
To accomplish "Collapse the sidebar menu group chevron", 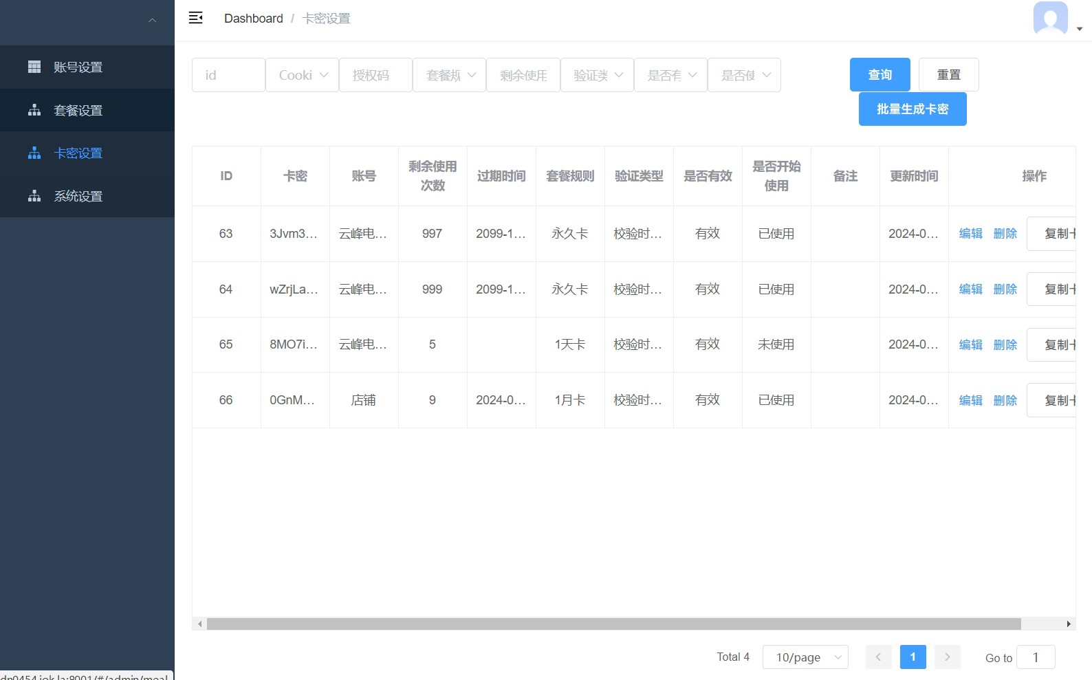I will click(x=152, y=21).
